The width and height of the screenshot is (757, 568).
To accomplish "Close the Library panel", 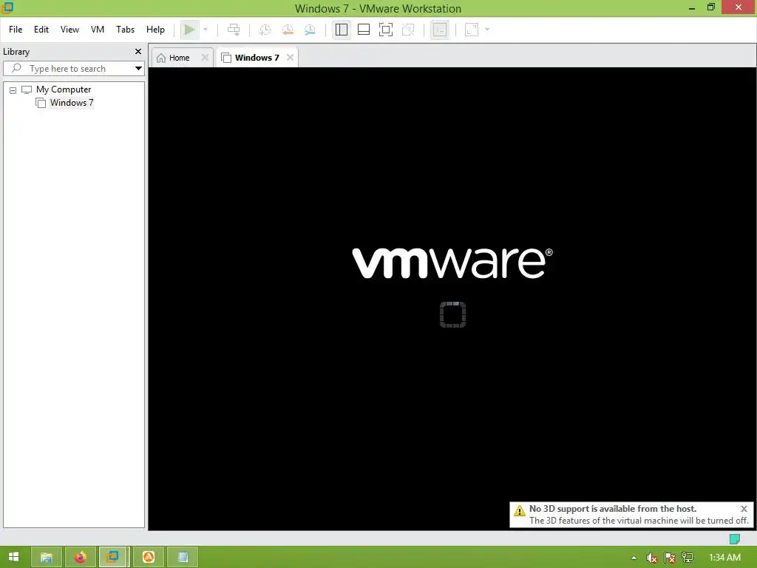I will pos(138,51).
